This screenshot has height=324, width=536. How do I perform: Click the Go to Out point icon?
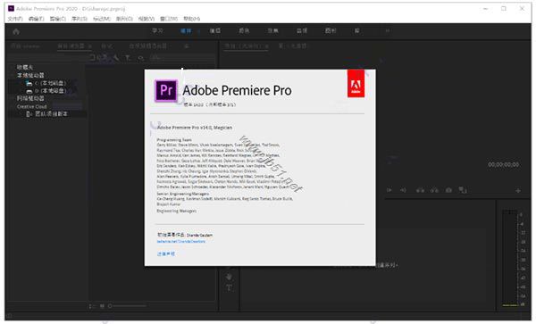pyautogui.click(x=404, y=190)
